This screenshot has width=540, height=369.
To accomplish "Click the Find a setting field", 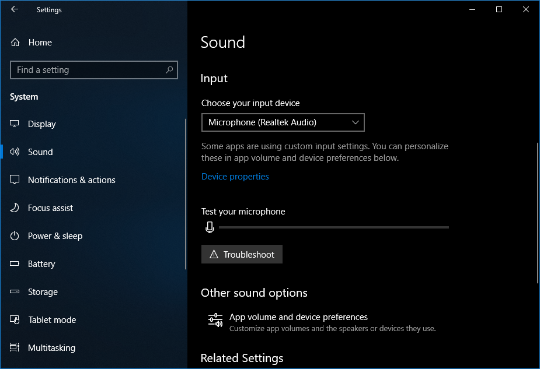I will coord(88,70).
